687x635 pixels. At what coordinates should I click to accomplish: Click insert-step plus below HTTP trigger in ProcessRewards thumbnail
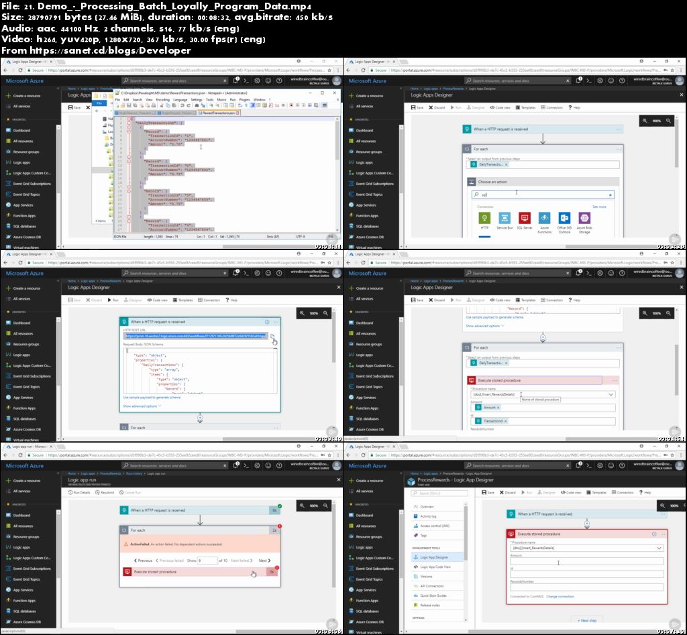click(x=586, y=524)
